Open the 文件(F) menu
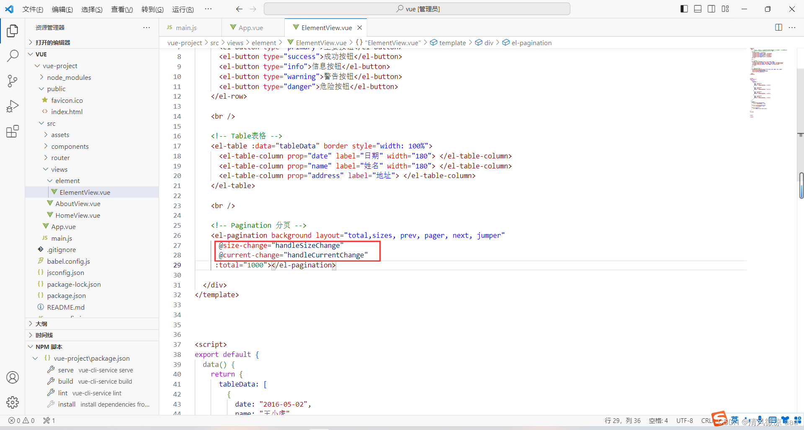This screenshot has height=430, width=804. pos(33,9)
